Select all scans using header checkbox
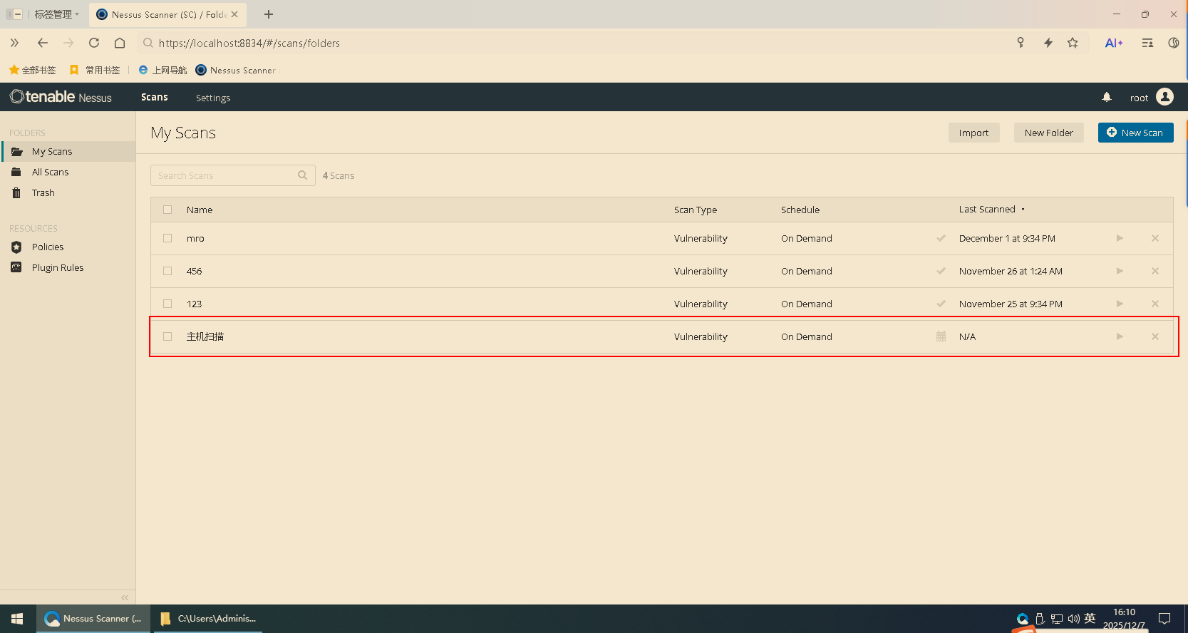 167,210
